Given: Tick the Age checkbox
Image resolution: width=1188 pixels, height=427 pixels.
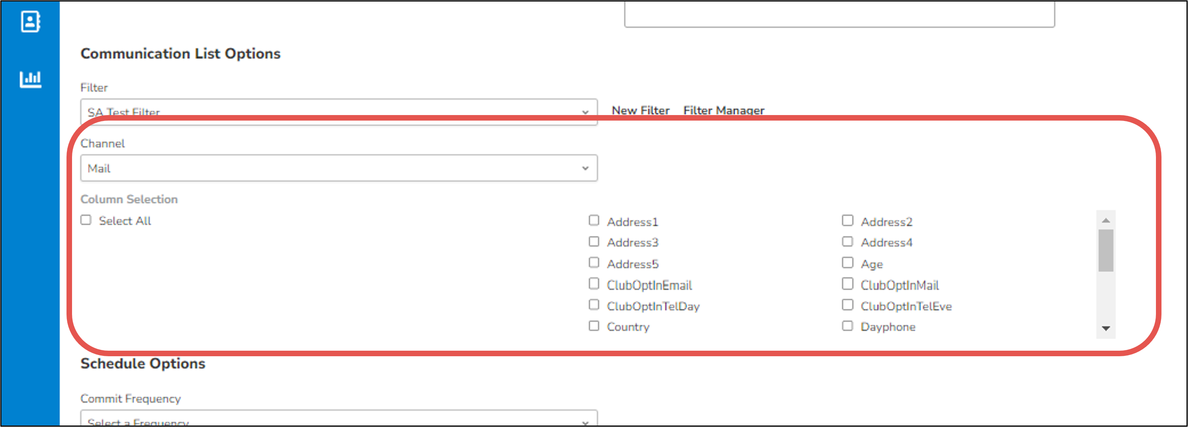Looking at the screenshot, I should [848, 263].
